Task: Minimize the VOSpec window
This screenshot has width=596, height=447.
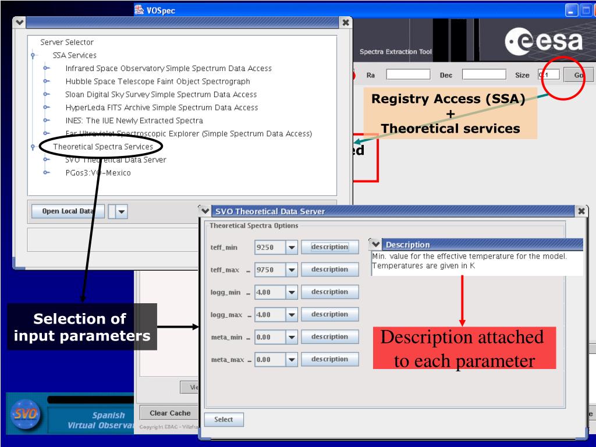Action: click(x=572, y=10)
